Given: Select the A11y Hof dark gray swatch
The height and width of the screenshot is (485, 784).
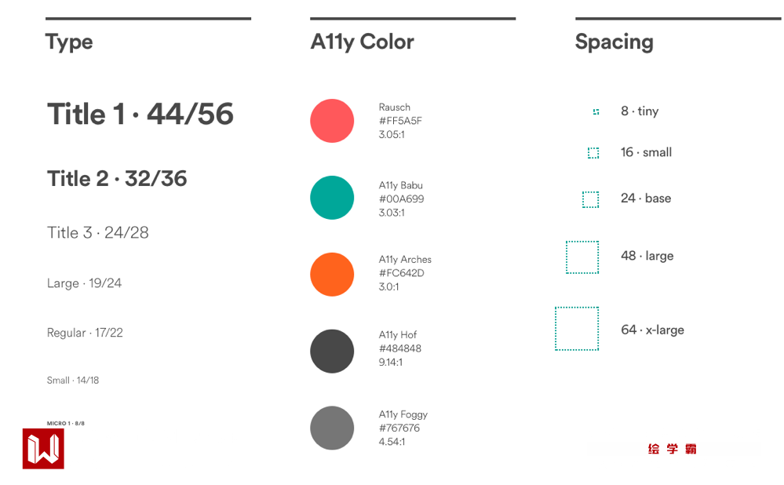Looking at the screenshot, I should coord(332,351).
